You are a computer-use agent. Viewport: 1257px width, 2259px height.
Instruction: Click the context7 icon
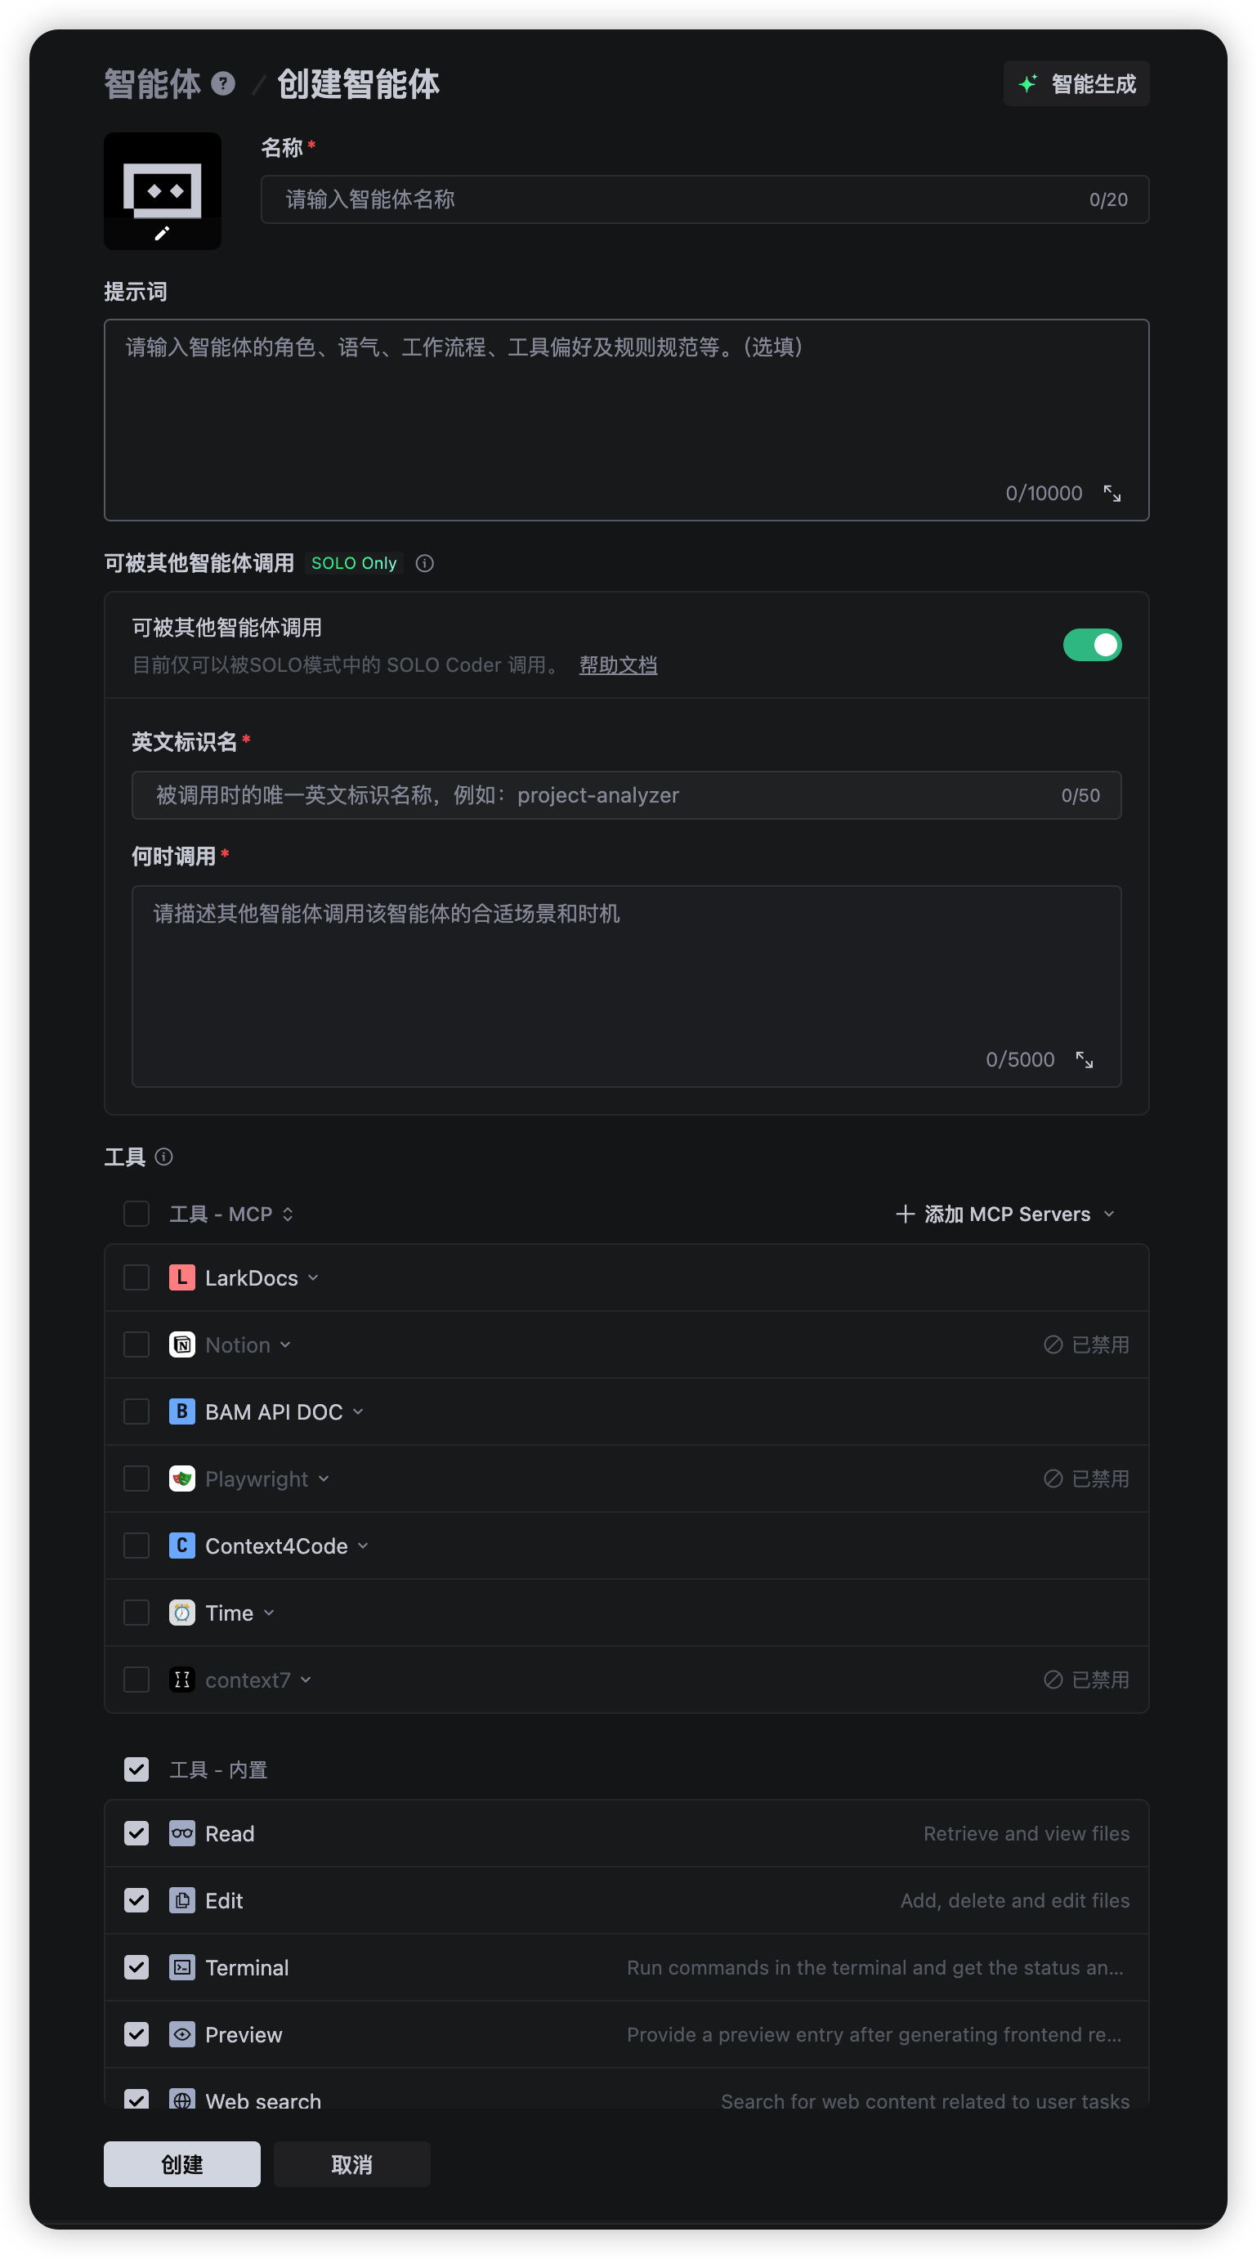click(x=181, y=1680)
